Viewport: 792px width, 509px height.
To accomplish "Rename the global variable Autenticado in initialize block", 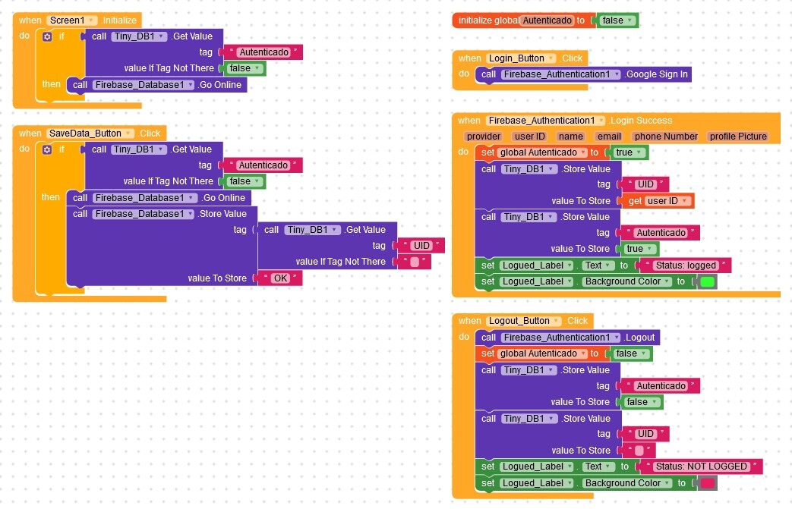I will [x=547, y=20].
